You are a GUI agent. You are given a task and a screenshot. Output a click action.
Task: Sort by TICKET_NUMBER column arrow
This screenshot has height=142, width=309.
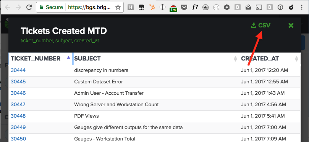pyautogui.click(x=68, y=57)
